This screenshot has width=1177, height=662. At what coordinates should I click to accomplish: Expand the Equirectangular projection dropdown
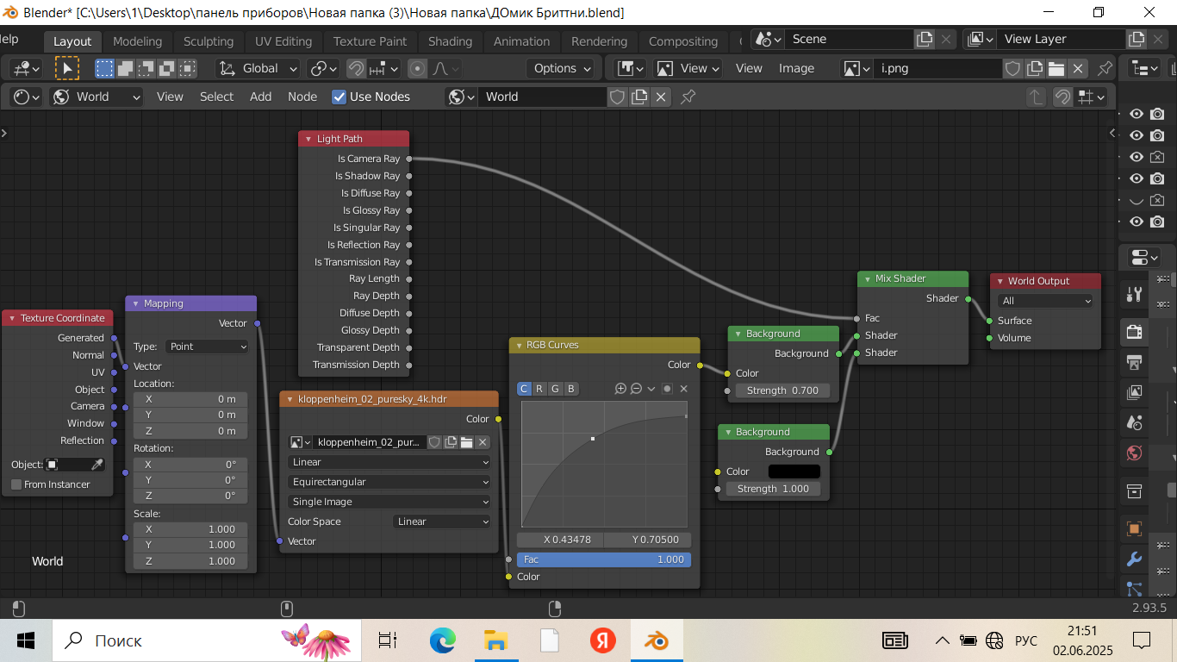tap(389, 482)
